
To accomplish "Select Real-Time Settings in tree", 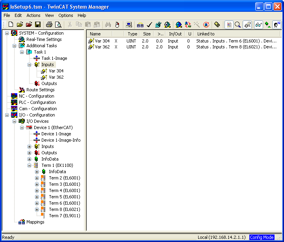I will pos(44,39).
